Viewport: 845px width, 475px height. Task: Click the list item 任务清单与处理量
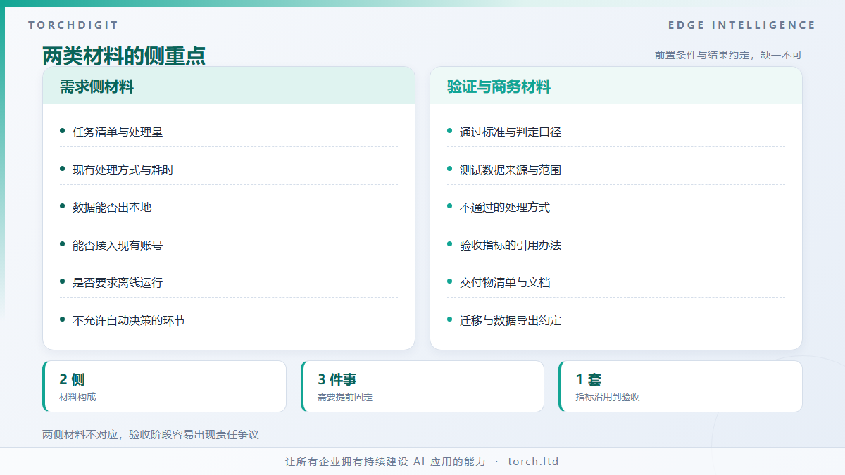[118, 132]
